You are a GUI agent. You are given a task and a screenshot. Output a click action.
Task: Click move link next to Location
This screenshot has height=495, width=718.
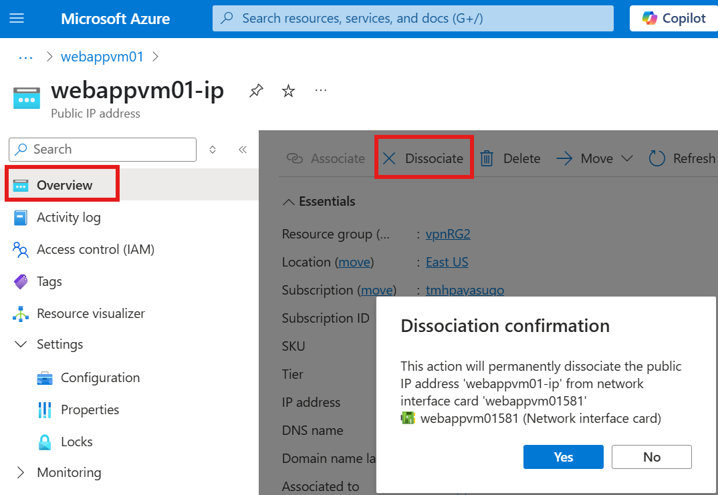(x=354, y=262)
